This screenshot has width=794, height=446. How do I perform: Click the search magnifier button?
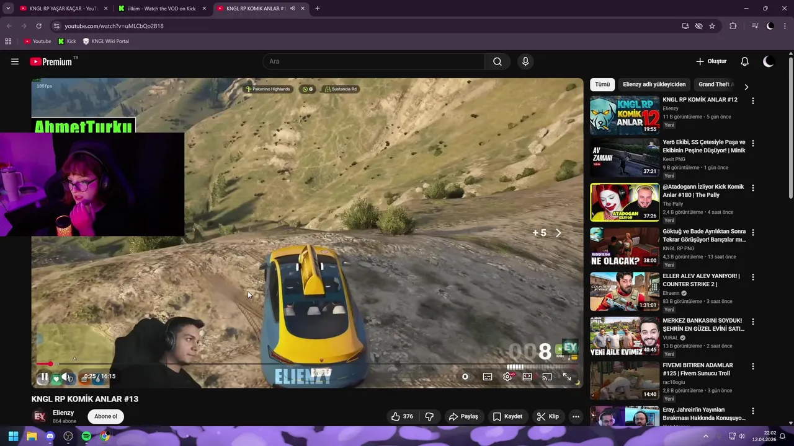[497, 61]
